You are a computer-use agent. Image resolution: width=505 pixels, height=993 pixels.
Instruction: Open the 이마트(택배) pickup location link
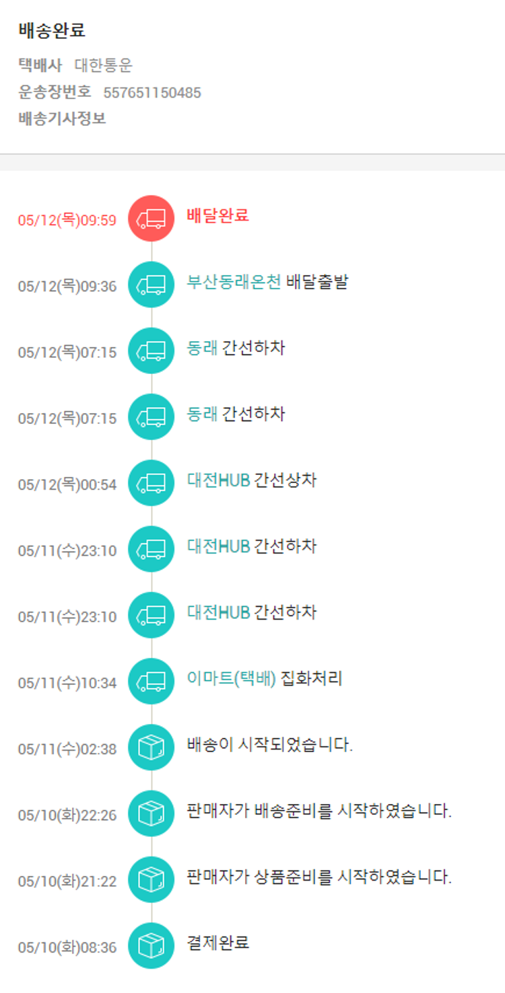click(x=232, y=679)
